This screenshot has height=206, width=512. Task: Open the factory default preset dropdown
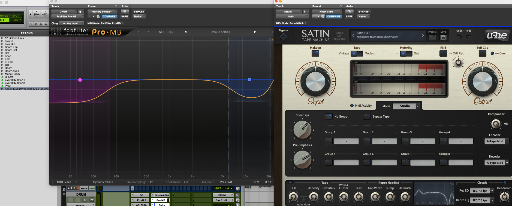[103, 12]
